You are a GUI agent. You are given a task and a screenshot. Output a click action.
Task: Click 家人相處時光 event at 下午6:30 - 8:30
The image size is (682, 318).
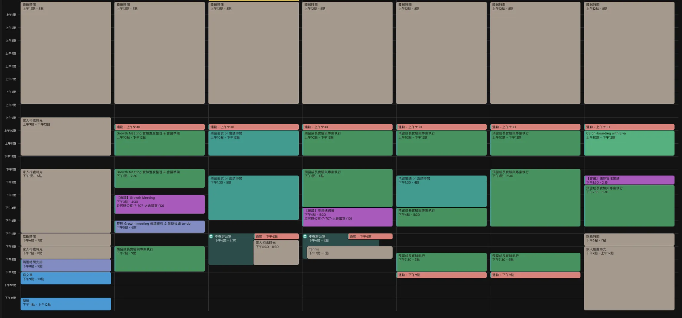276,252
